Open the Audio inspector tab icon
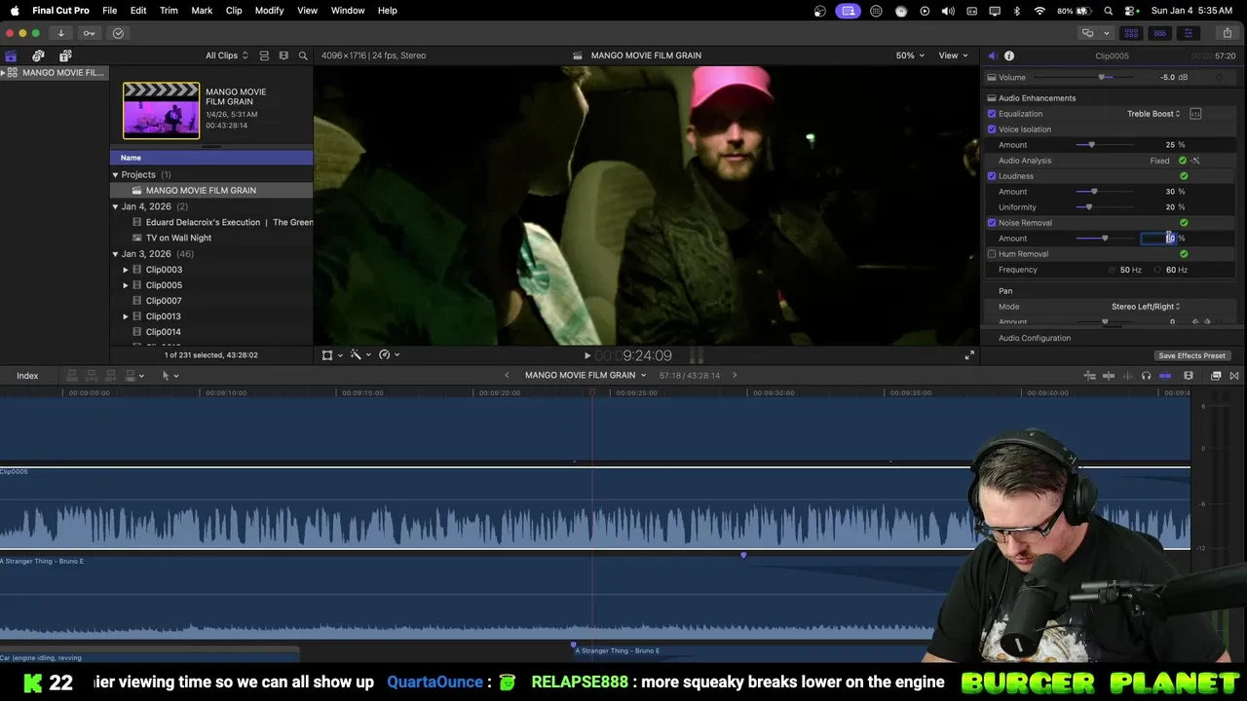 point(992,55)
